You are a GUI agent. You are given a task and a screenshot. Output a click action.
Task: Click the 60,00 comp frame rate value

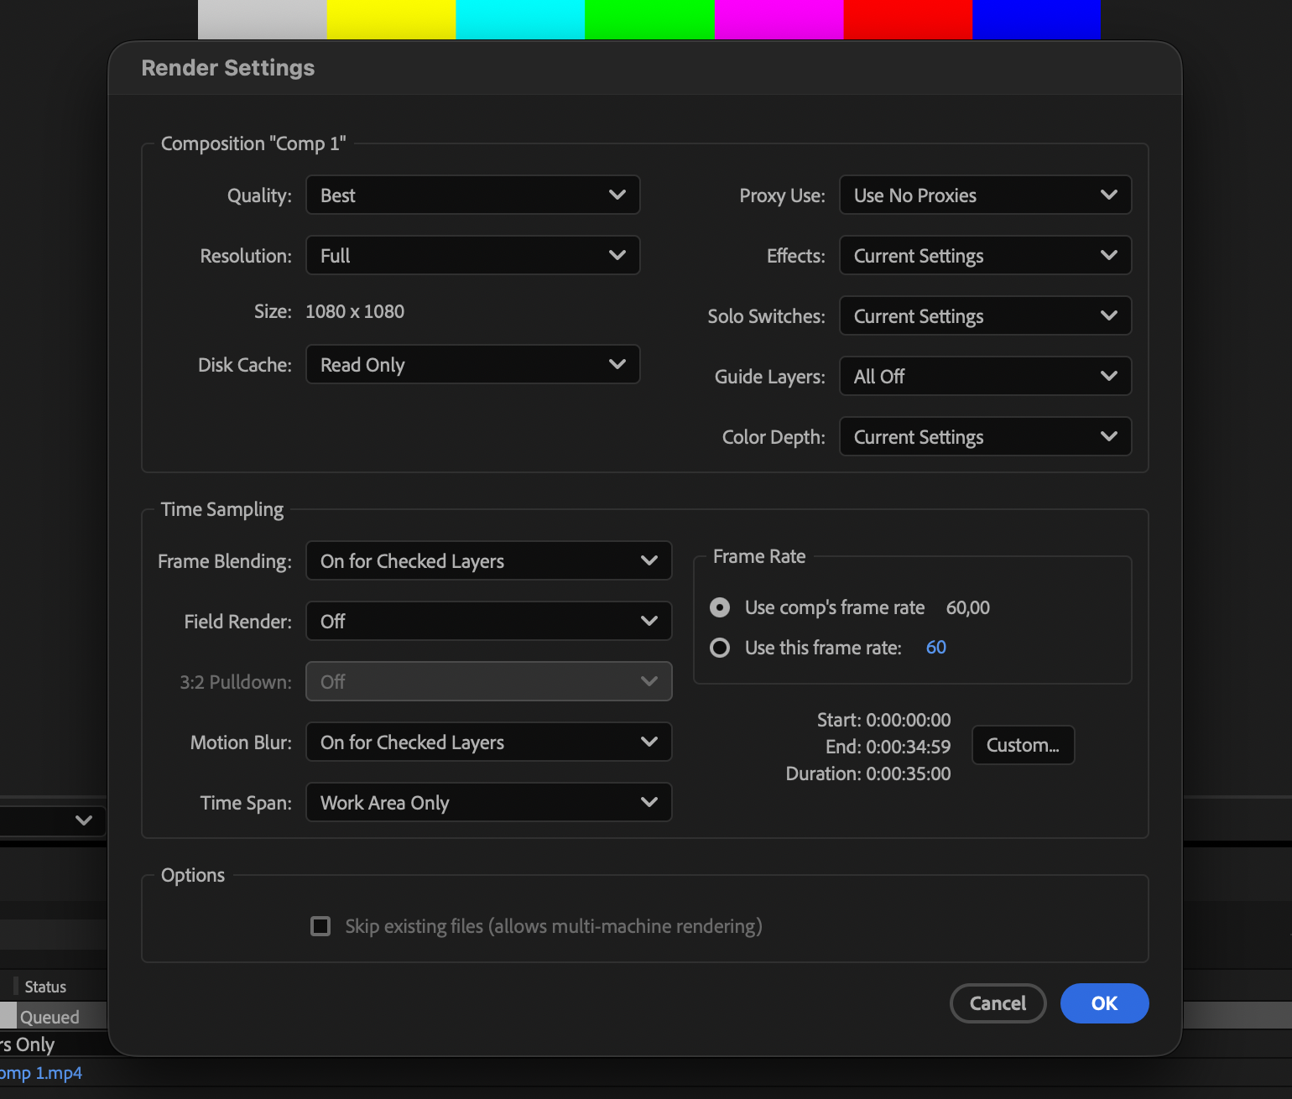(968, 607)
